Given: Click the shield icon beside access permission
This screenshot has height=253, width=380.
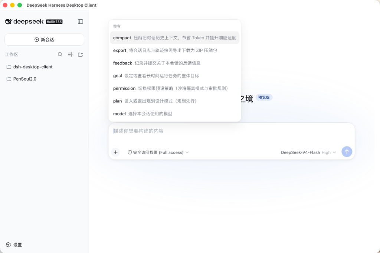Looking at the screenshot, I should 130,152.
